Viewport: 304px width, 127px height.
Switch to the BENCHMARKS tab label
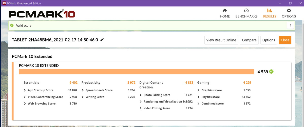246,16
